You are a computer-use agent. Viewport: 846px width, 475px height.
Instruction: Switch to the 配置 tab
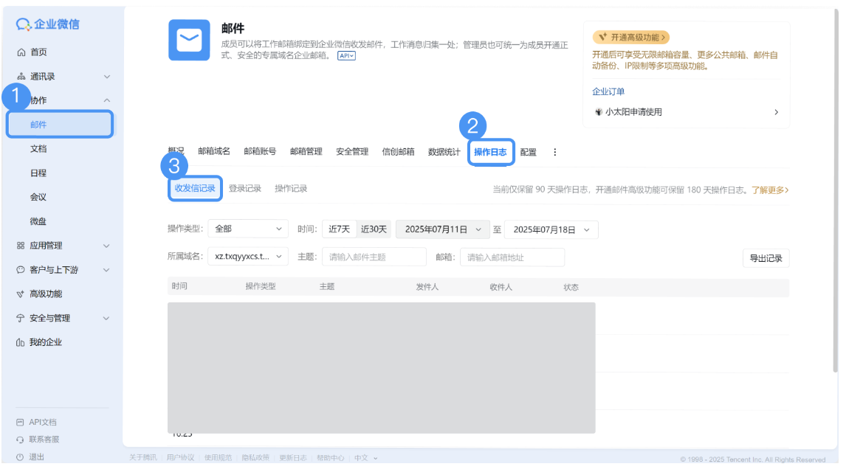(529, 153)
